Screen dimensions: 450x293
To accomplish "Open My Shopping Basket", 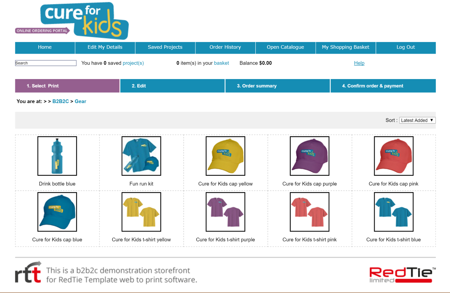I will tap(346, 47).
